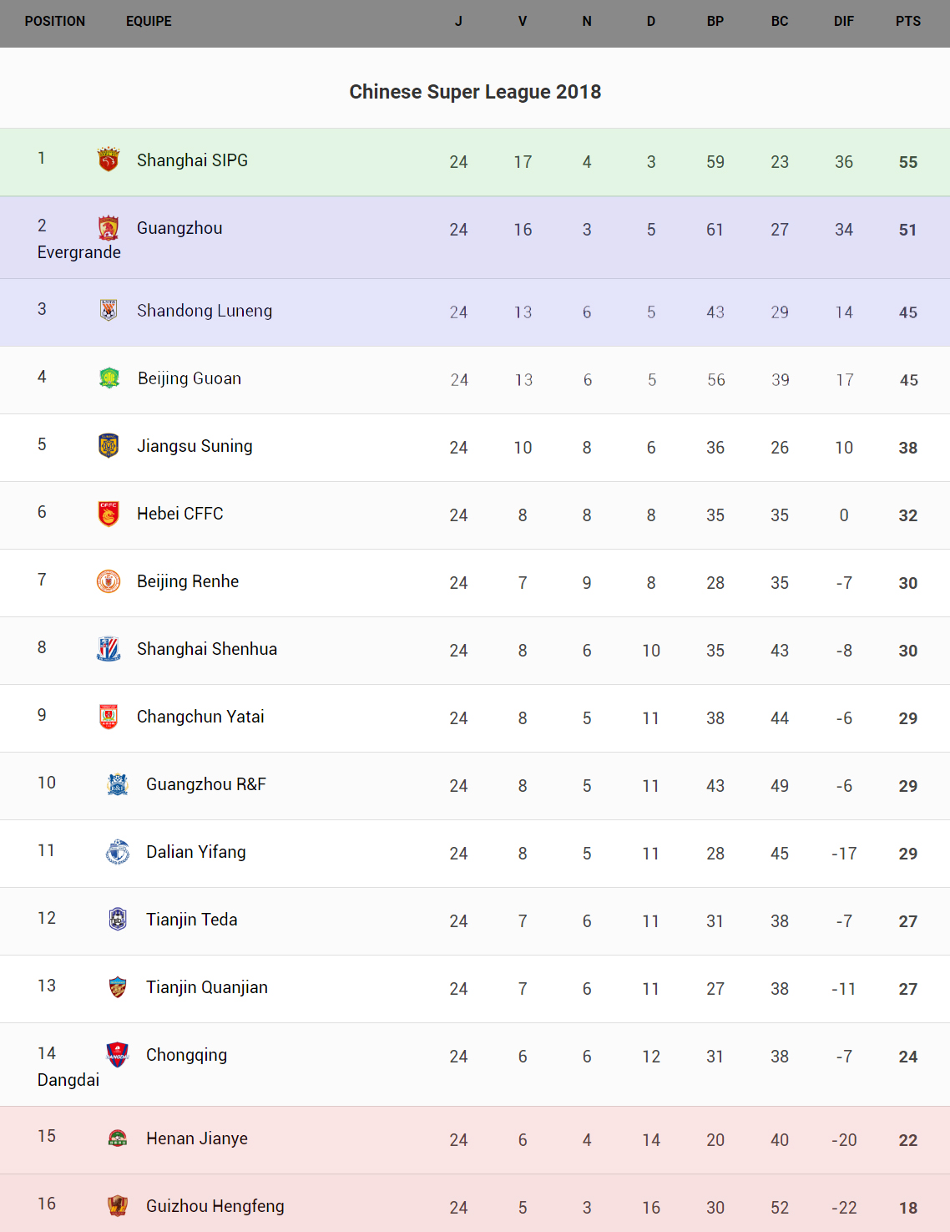Select the Guangzhou R&F team name
This screenshot has width=950, height=1232.
[x=206, y=784]
